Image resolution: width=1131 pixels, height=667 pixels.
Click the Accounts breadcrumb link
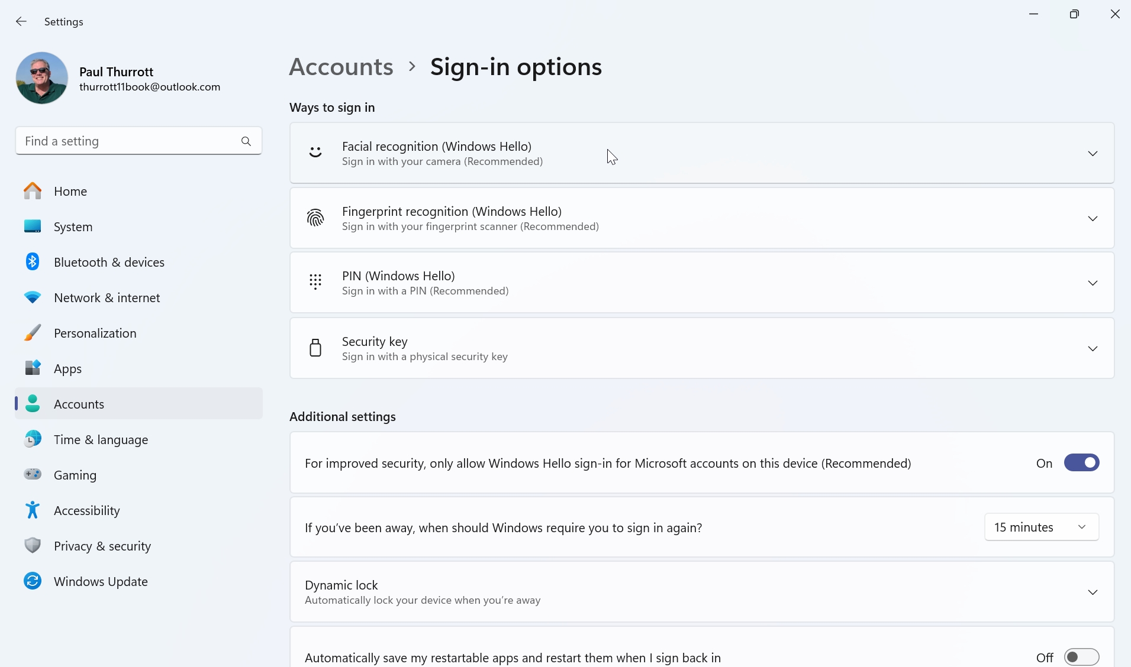coord(341,67)
